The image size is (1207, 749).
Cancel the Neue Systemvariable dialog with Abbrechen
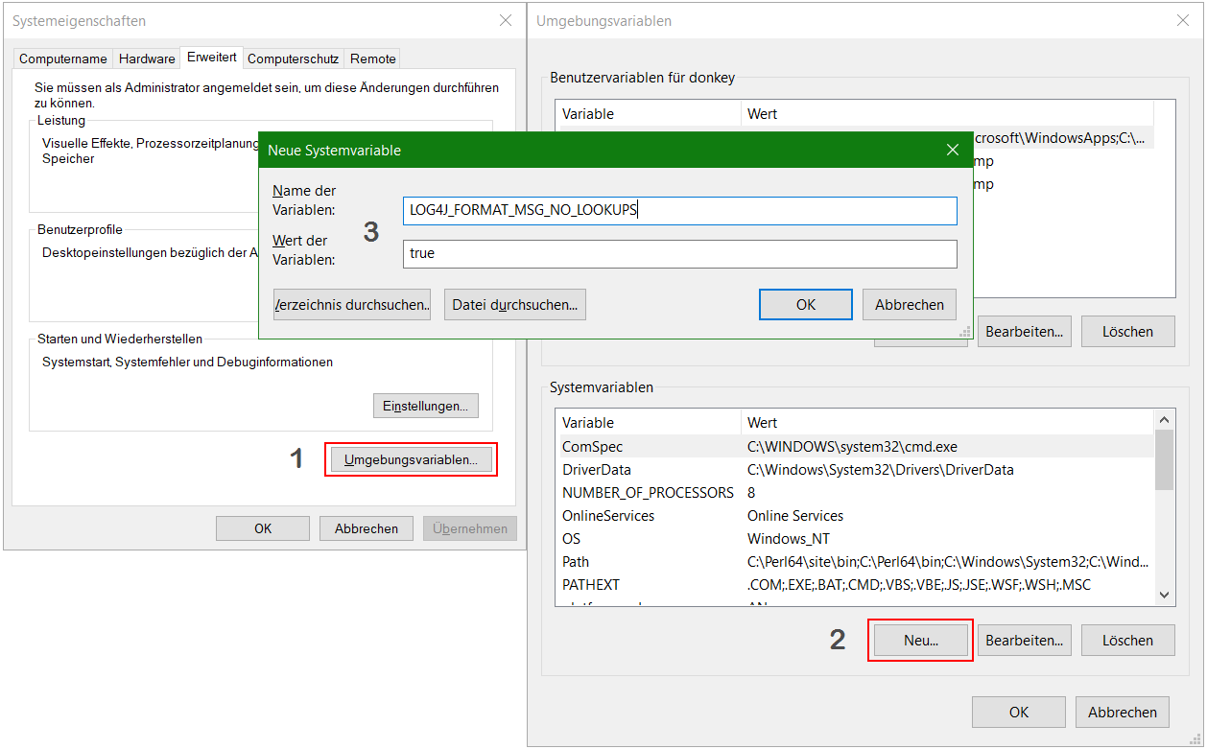pyautogui.click(x=909, y=304)
